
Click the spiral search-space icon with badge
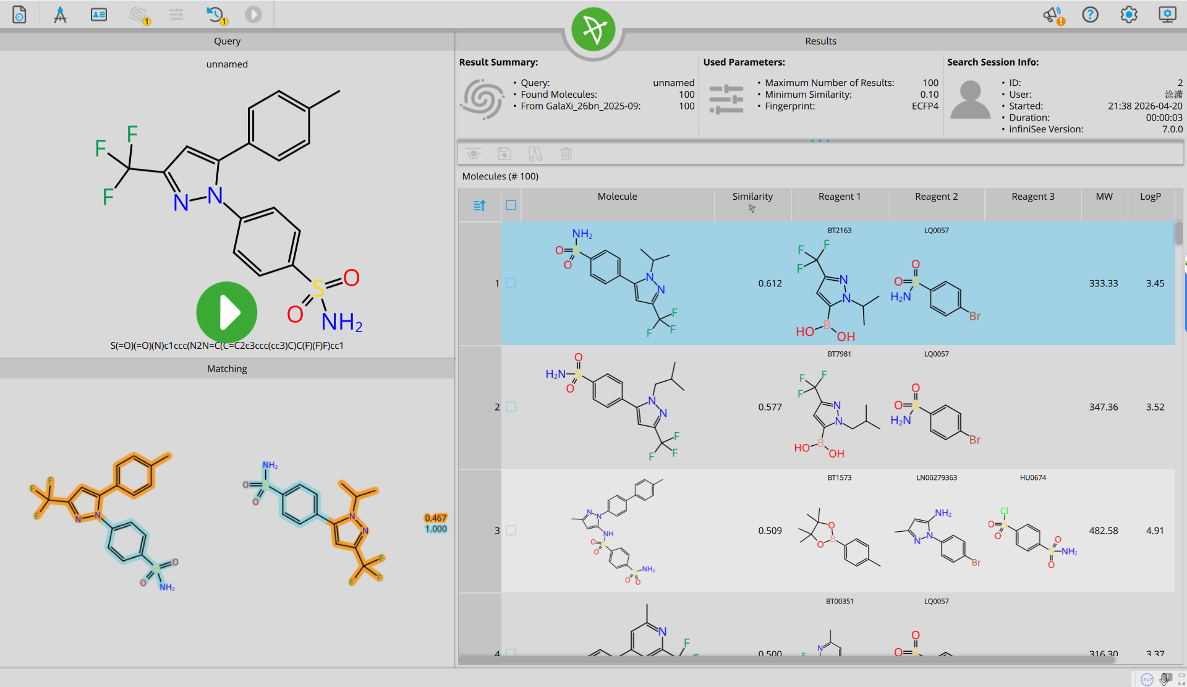click(138, 15)
